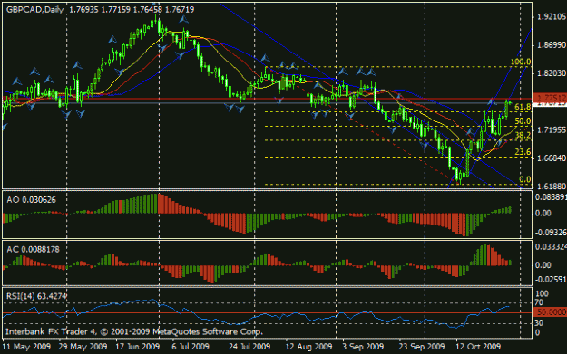
Task: Click the Fibonacci 0.0 level label
Action: point(524,179)
